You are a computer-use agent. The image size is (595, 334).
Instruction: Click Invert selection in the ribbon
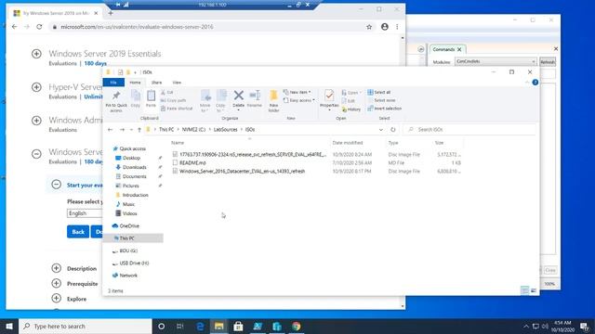point(384,109)
